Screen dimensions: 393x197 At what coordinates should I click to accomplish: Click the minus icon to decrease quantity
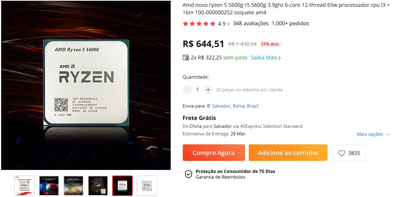tap(187, 89)
